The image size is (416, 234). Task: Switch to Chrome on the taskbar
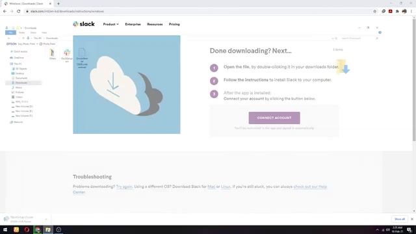(38, 229)
